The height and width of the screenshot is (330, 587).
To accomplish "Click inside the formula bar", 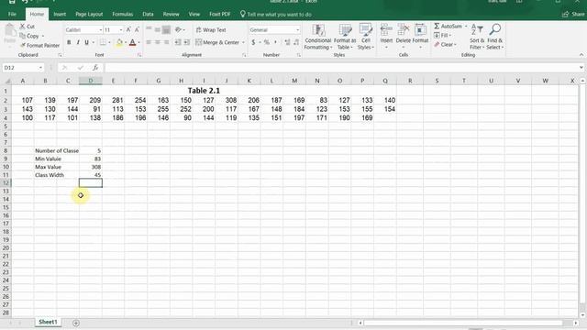I will (342, 68).
